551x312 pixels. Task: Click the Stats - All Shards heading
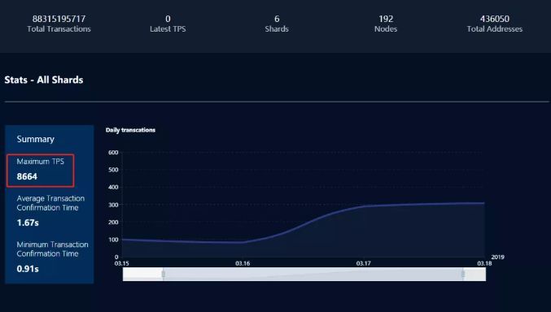(44, 80)
